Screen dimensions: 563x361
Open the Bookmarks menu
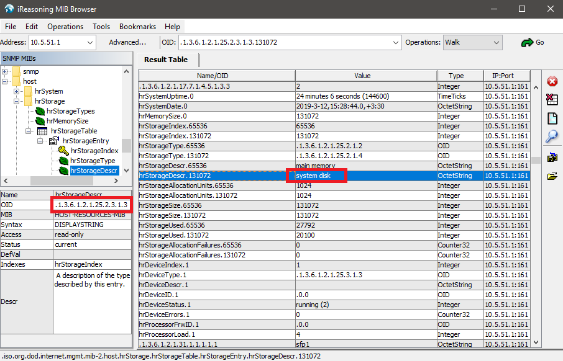point(137,27)
